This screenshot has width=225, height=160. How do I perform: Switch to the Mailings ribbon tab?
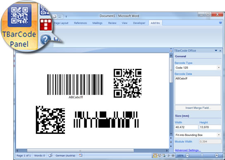pos(97,23)
